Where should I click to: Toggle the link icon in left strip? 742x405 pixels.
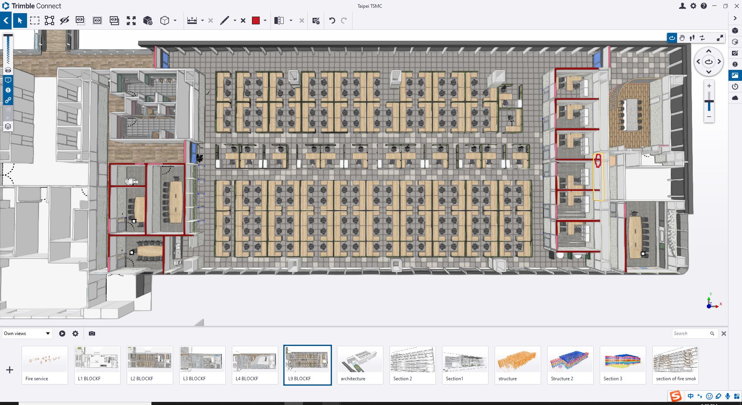8,100
